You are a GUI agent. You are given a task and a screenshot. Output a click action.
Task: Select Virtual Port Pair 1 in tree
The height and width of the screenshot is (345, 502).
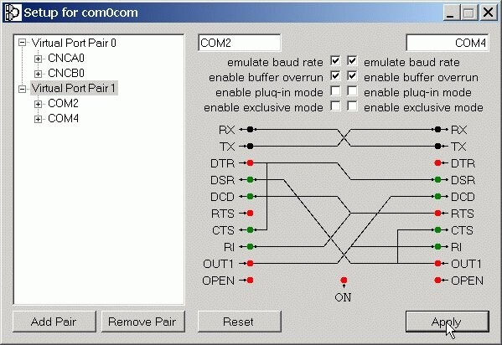pos(74,88)
